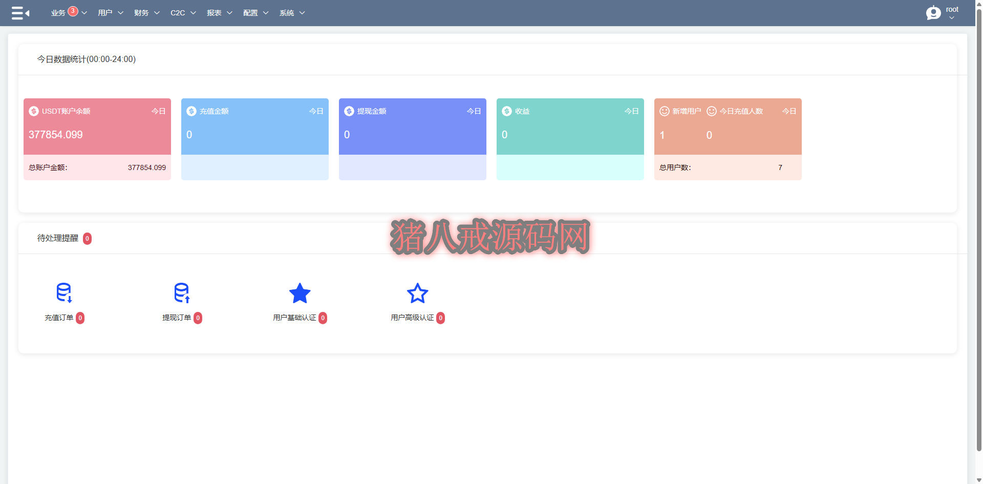Expand the 业务 menu chevron
This screenshot has width=983, height=484.
pyautogui.click(x=84, y=13)
